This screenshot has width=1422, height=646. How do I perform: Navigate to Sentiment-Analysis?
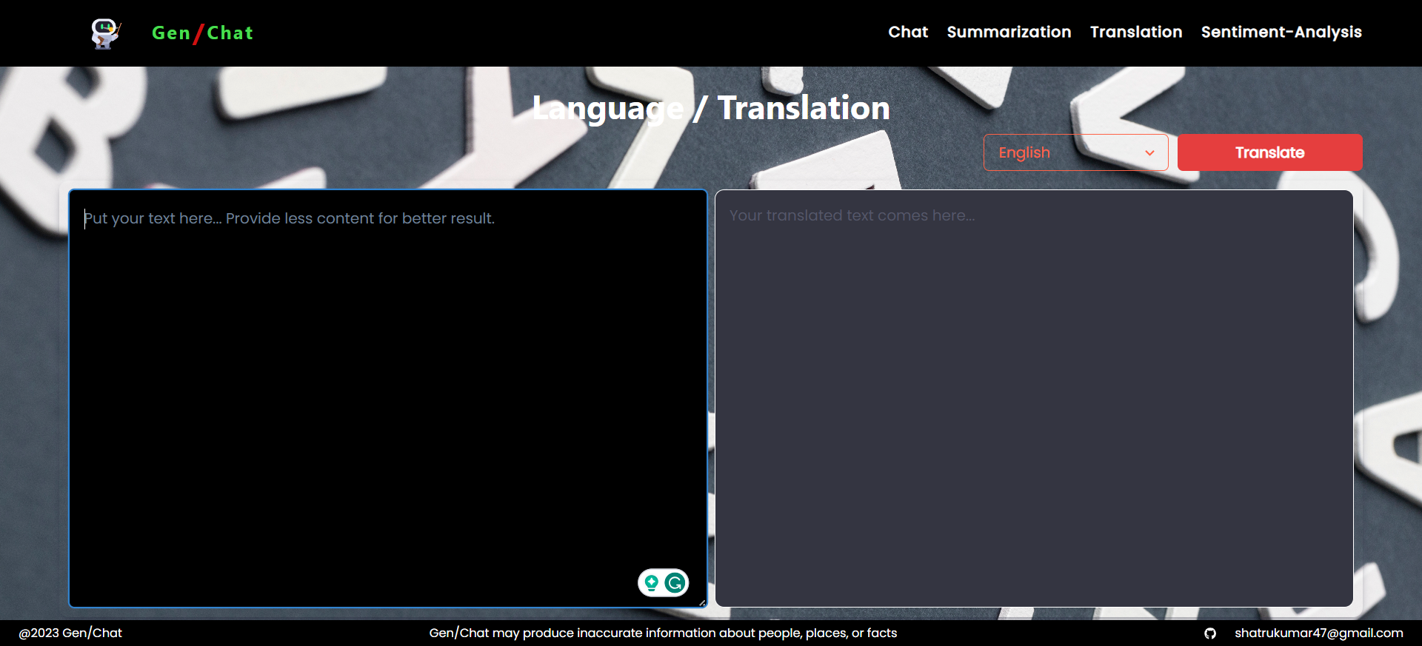pos(1281,32)
